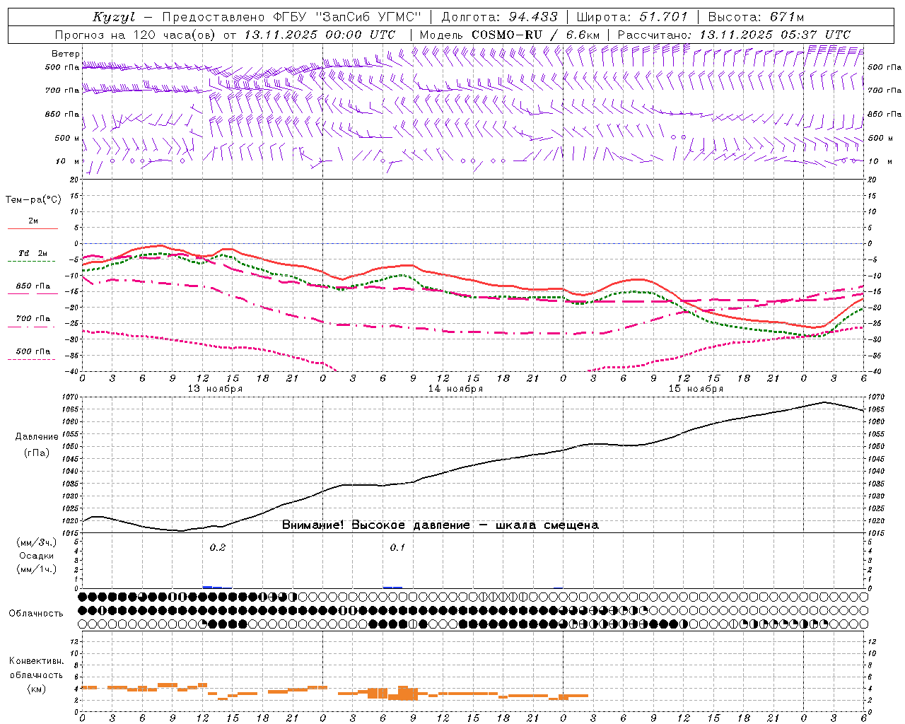Click the "Рассчитано: 13.11.2025 05:37 UTC" timestamp
Image resolution: width=905 pixels, height=724 pixels.
pyautogui.click(x=734, y=35)
